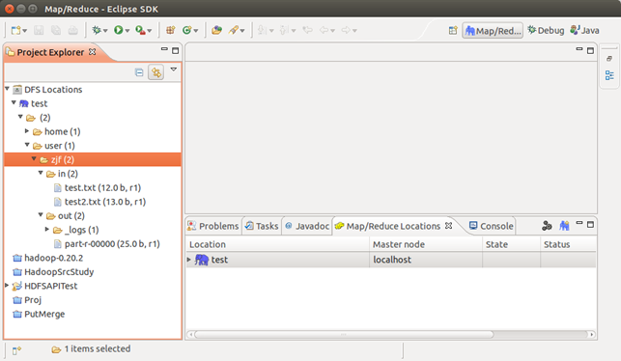621x361 pixels.
Task: Open dropdown arrow beside New icon
Action: tap(24, 31)
